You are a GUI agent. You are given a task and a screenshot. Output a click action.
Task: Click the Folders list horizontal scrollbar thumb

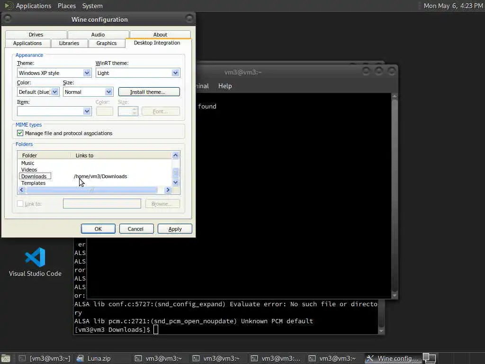pos(91,190)
